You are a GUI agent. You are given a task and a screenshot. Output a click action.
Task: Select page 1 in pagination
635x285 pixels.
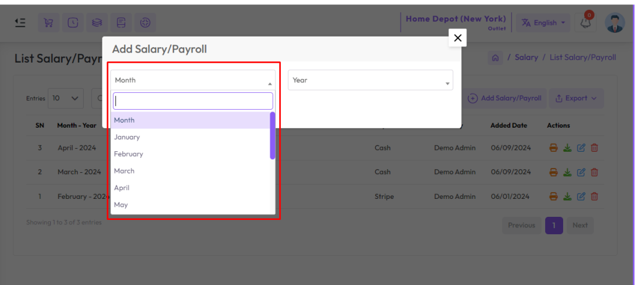(554, 226)
